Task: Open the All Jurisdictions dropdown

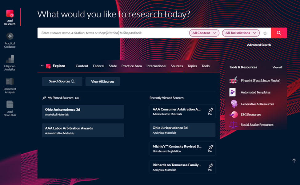Action: tap(241, 33)
